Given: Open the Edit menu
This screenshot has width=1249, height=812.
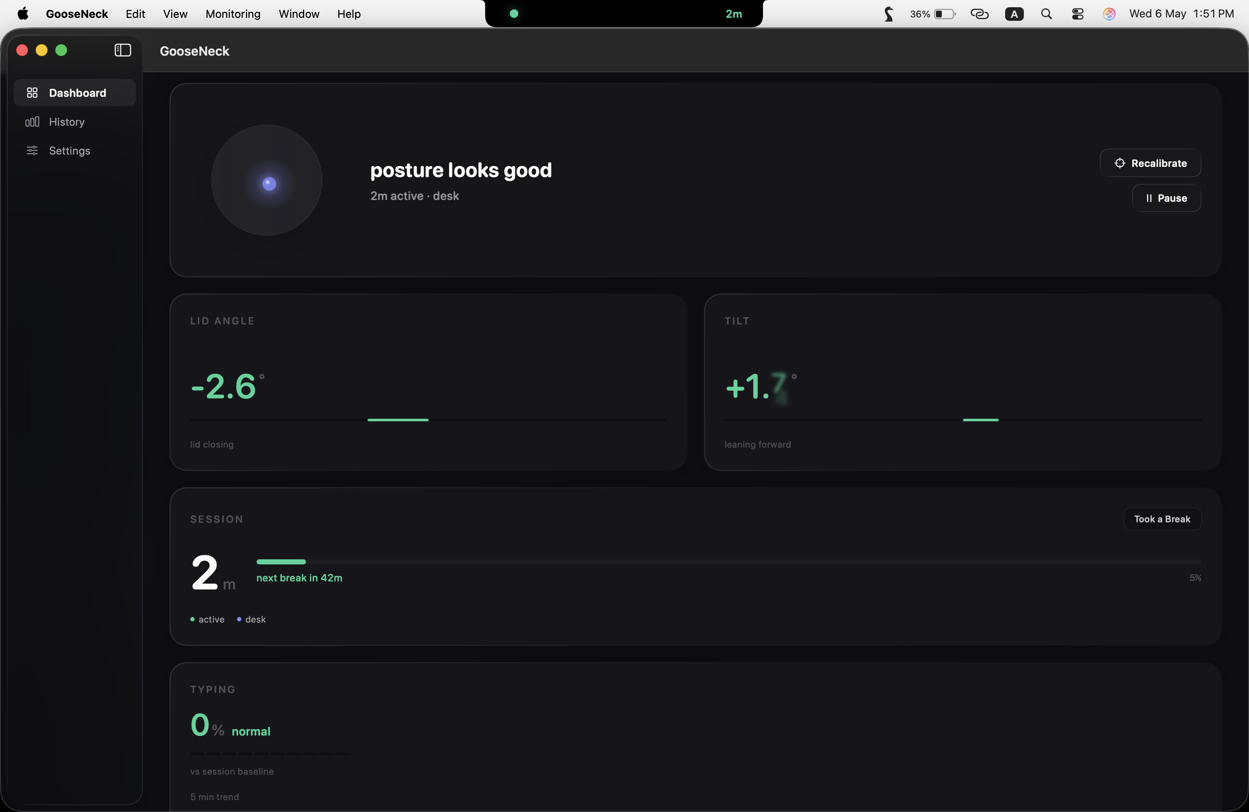Looking at the screenshot, I should tap(136, 14).
